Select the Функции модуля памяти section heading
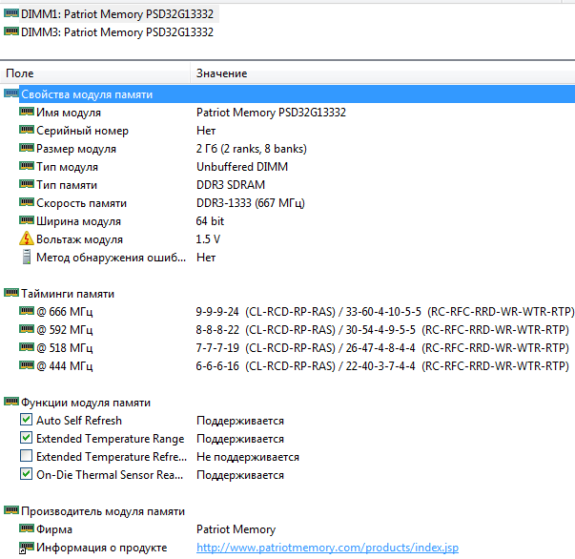The height and width of the screenshot is (559, 575). (86, 403)
